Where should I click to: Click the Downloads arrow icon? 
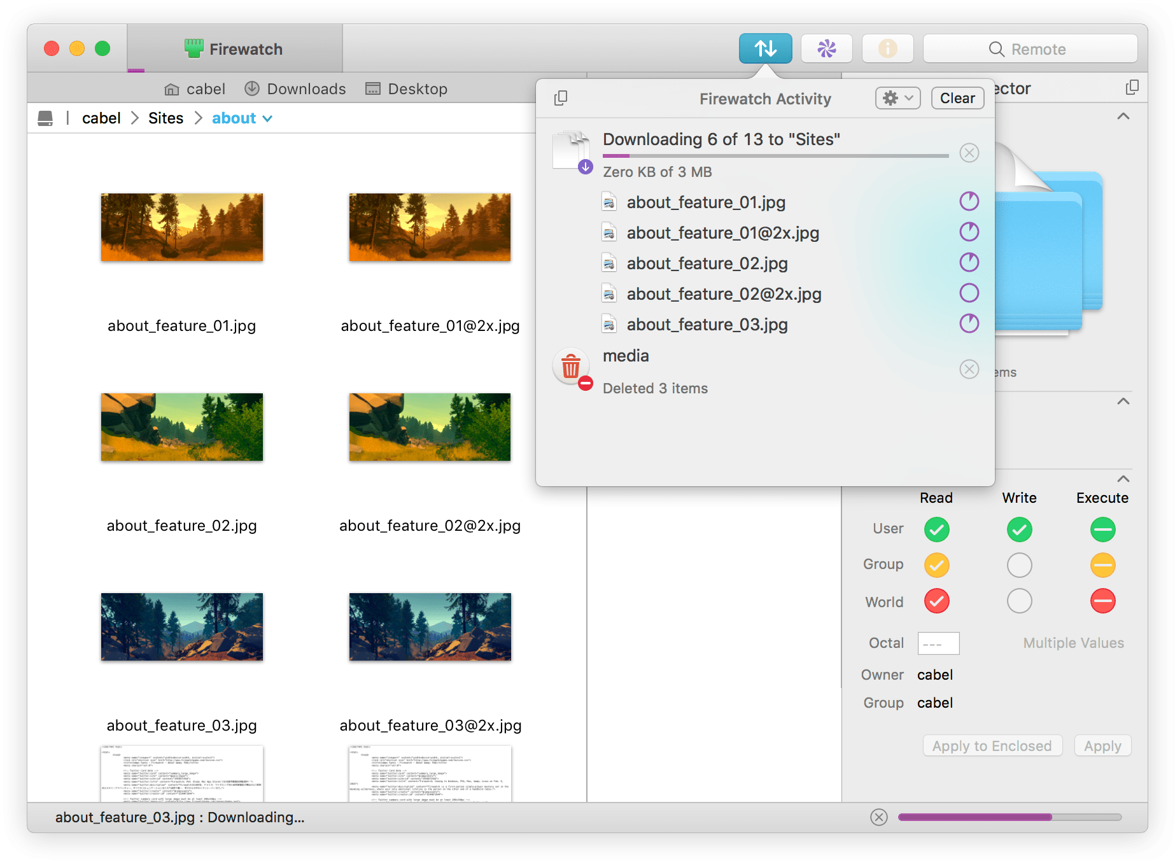252,88
